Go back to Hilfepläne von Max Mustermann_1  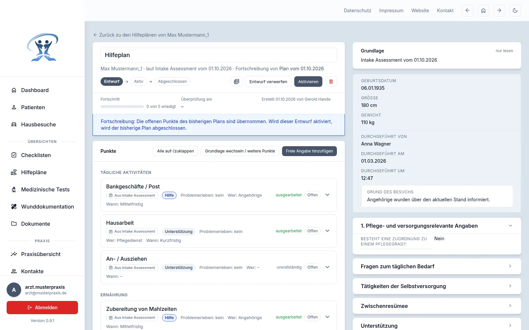(x=151, y=35)
